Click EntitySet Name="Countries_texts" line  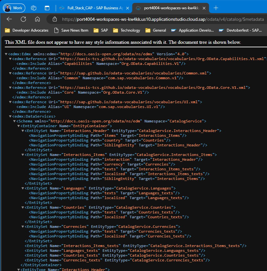click(x=115, y=255)
